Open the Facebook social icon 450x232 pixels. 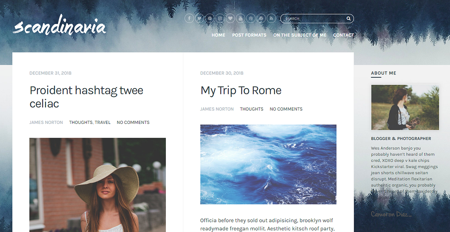(189, 18)
